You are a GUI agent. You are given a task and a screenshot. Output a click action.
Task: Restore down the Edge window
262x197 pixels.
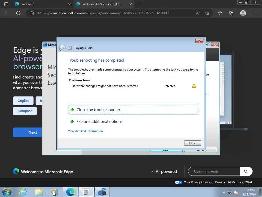click(x=247, y=2)
